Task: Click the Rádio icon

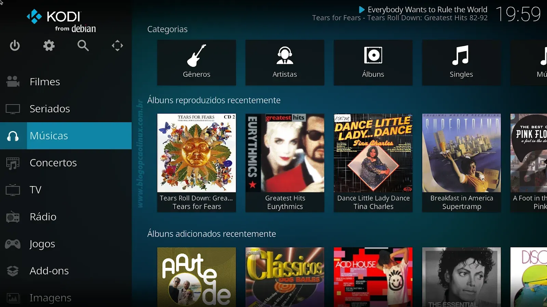Action: 13,217
